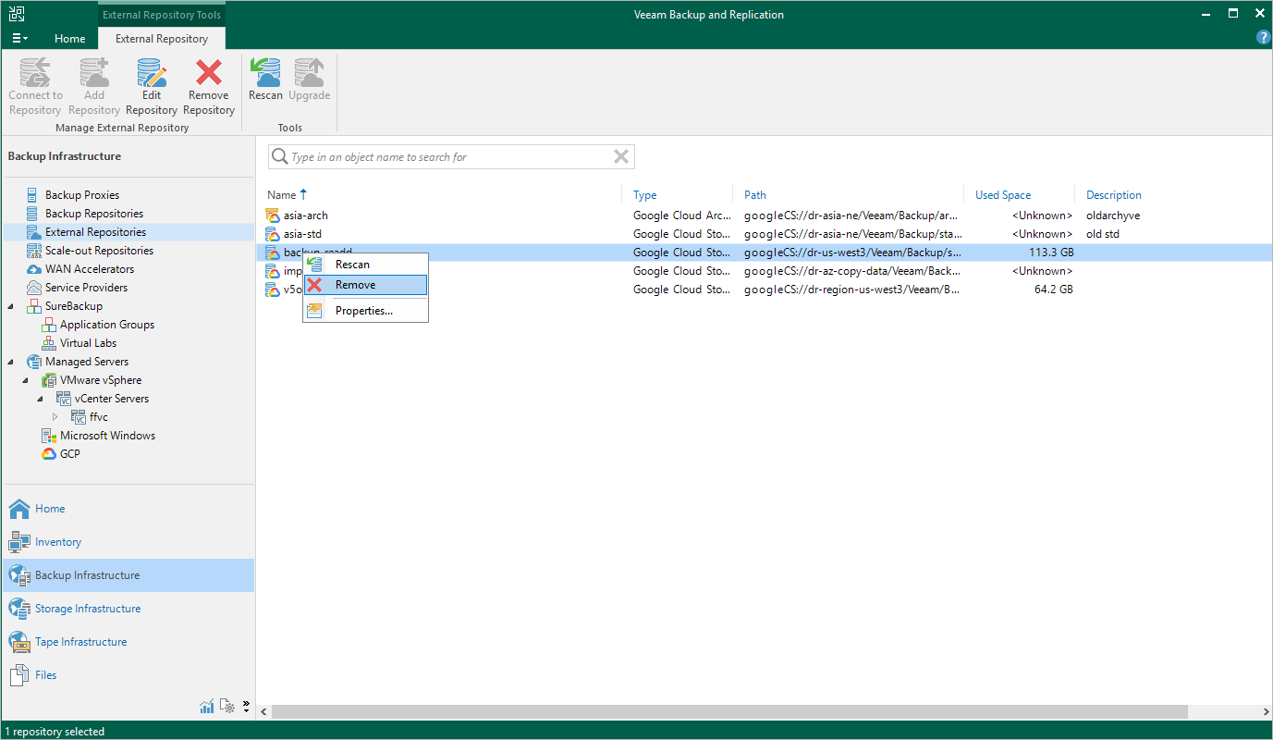Viewport: 1273px width, 740px height.
Task: Open Help via the blue question mark icon
Action: pos(1264,38)
